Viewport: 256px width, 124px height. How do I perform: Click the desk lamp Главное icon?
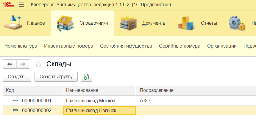pyautogui.click(x=13, y=23)
